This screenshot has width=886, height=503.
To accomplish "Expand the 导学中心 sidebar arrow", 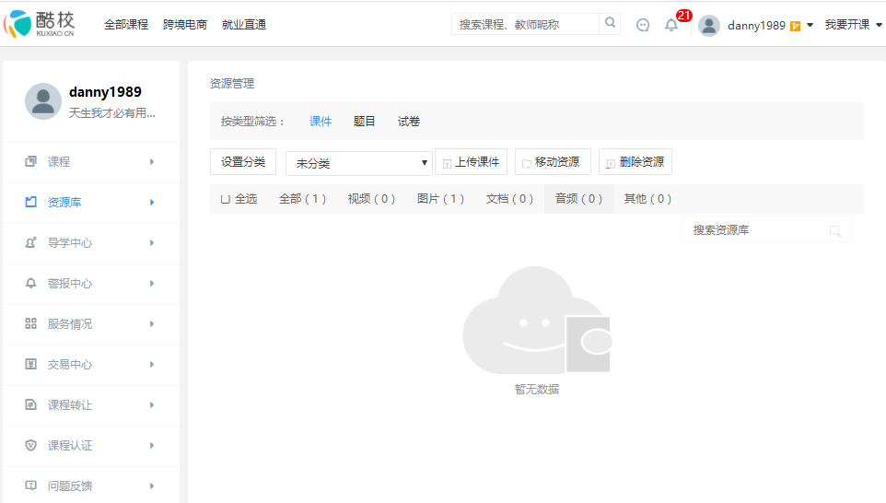I will point(151,242).
